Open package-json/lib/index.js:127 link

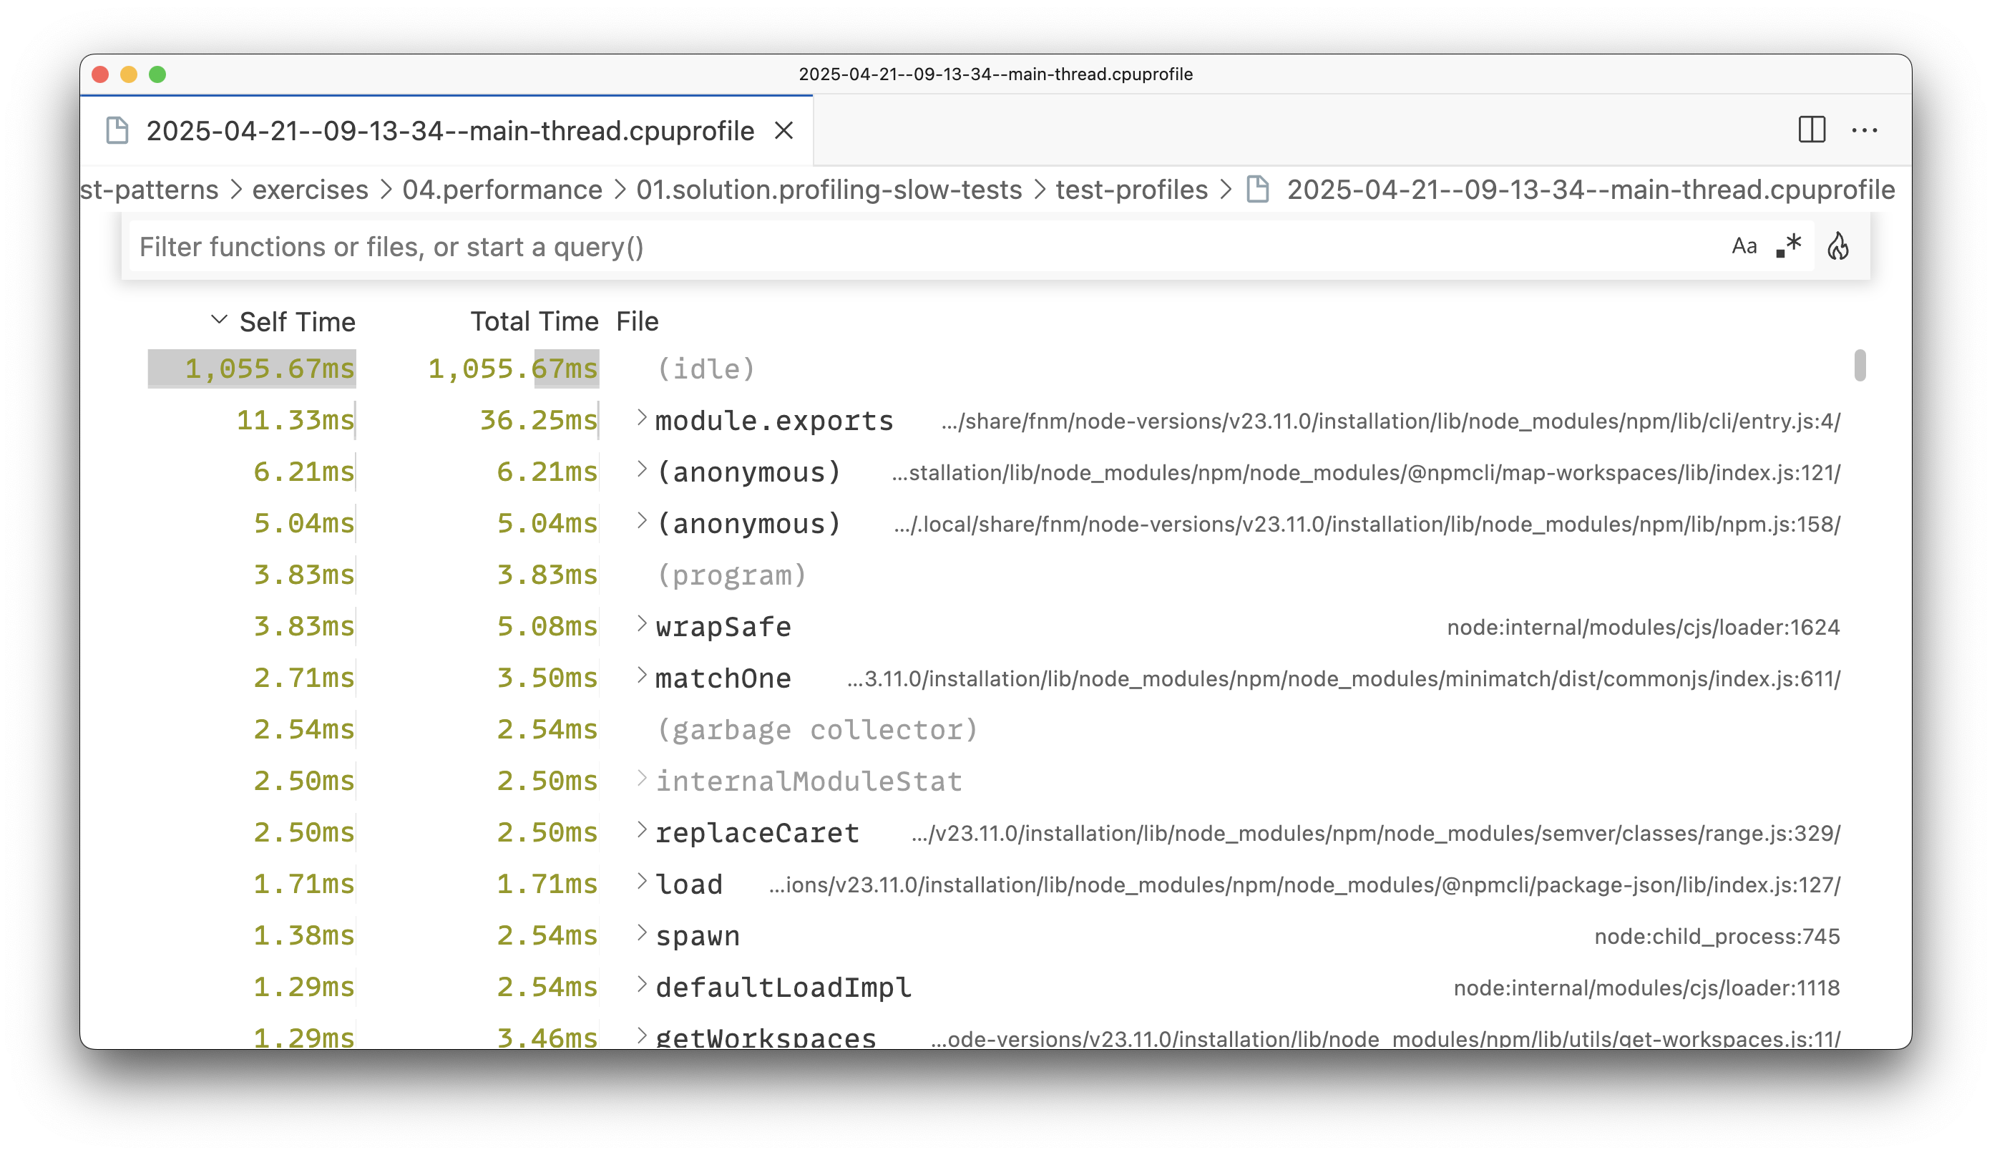point(1304,884)
